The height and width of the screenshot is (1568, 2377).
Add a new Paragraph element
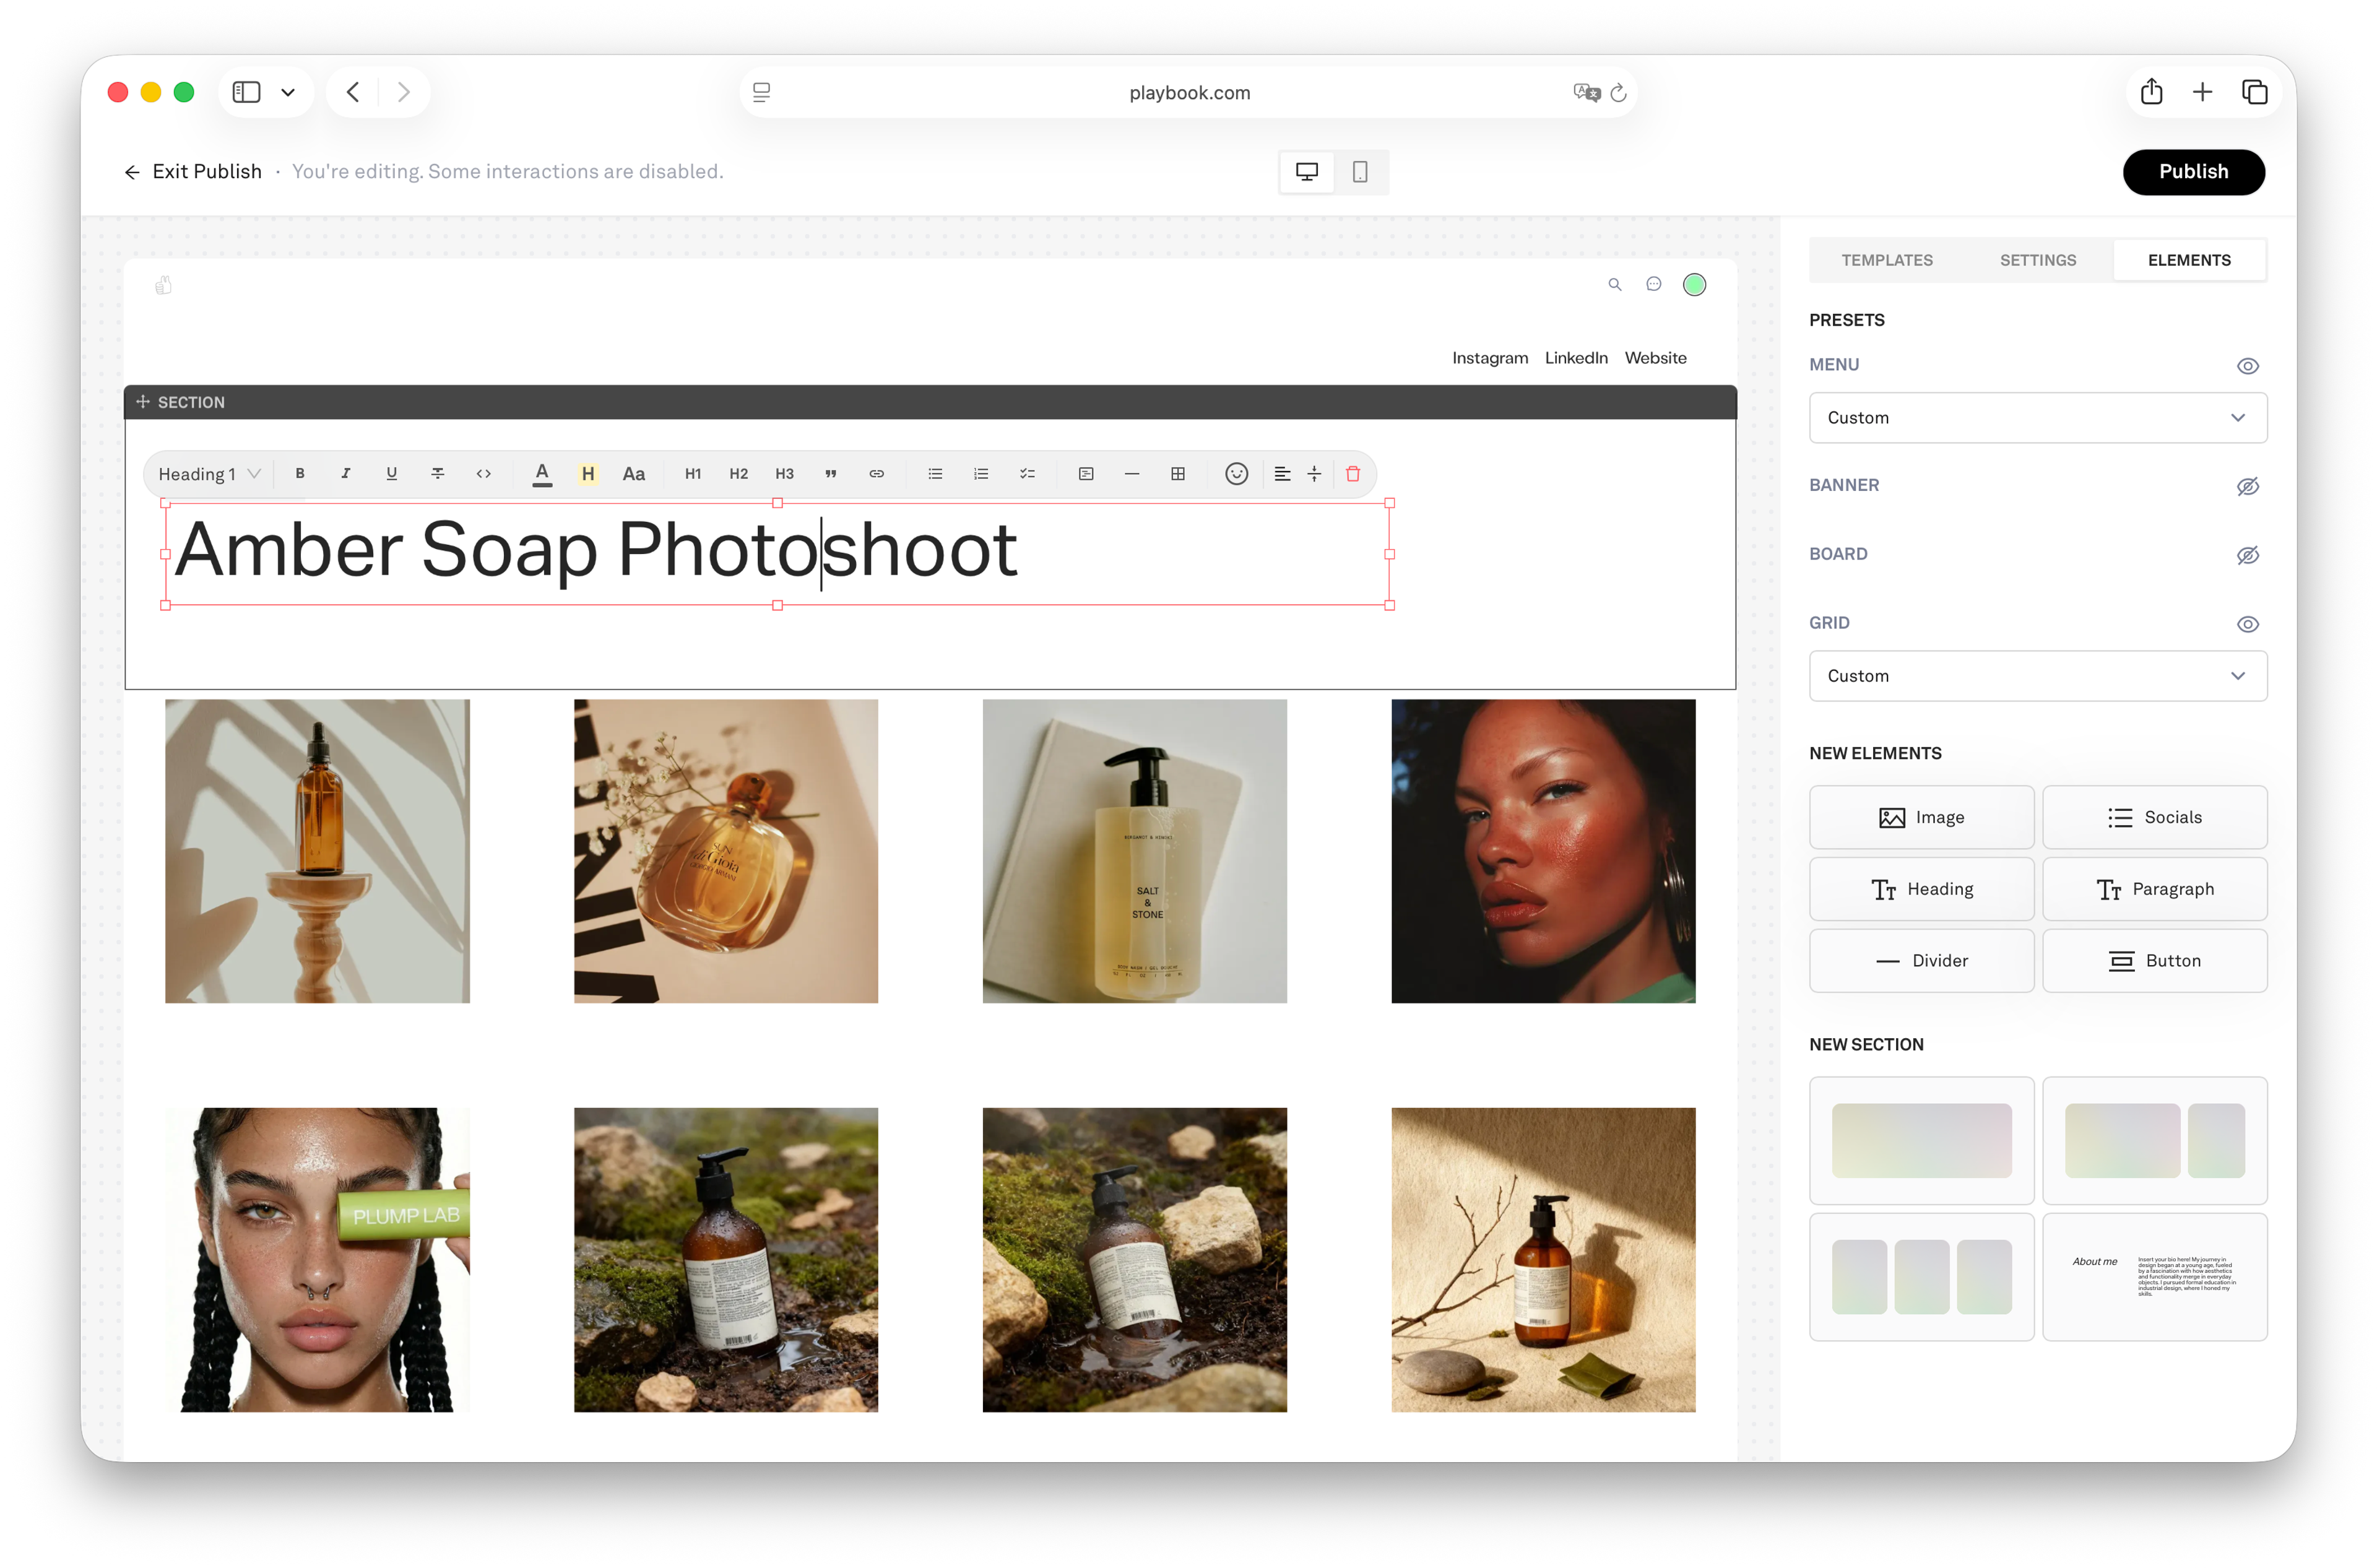[2154, 889]
